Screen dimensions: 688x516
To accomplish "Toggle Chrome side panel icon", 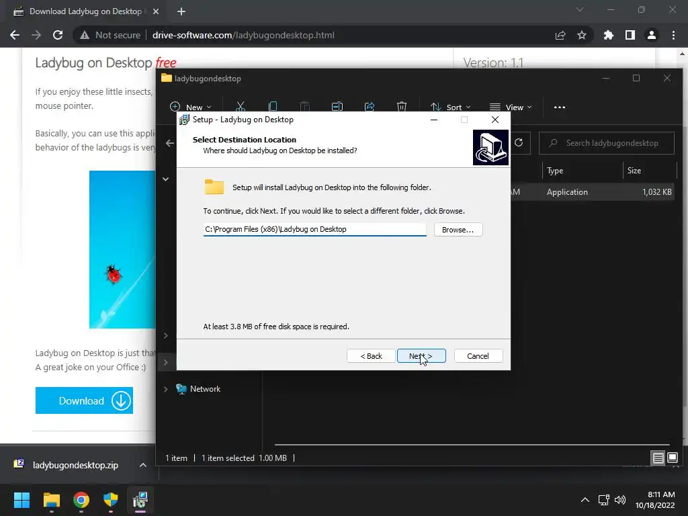I will click(x=630, y=35).
